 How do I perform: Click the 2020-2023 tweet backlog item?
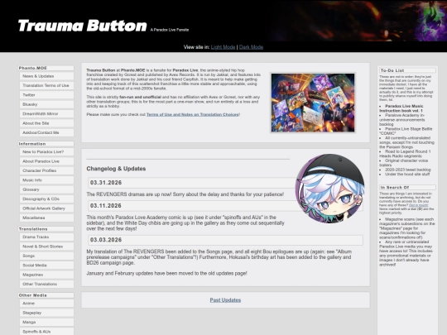point(408,170)
